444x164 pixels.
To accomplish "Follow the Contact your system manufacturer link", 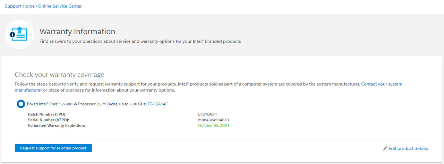I will click(x=208, y=87).
